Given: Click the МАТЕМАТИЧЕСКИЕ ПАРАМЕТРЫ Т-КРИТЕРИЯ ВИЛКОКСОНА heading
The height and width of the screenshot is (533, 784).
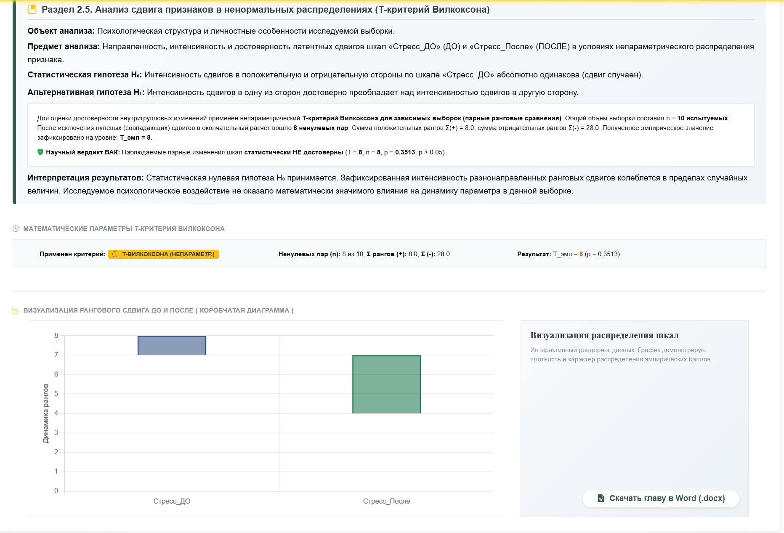Looking at the screenshot, I should coord(124,229).
